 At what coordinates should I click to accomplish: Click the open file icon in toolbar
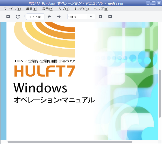[8, 17]
